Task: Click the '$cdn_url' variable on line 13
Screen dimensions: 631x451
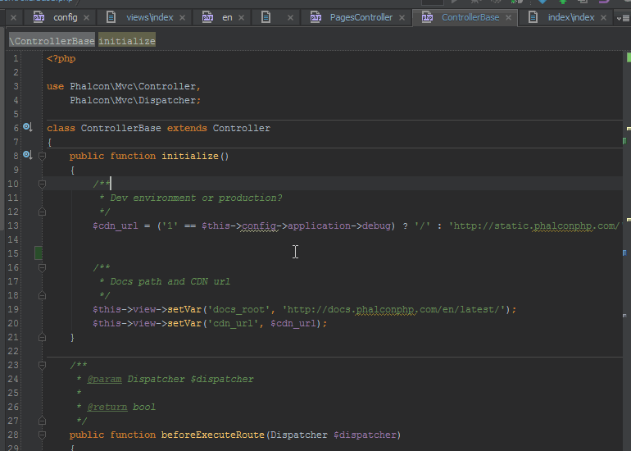Action: pos(116,225)
